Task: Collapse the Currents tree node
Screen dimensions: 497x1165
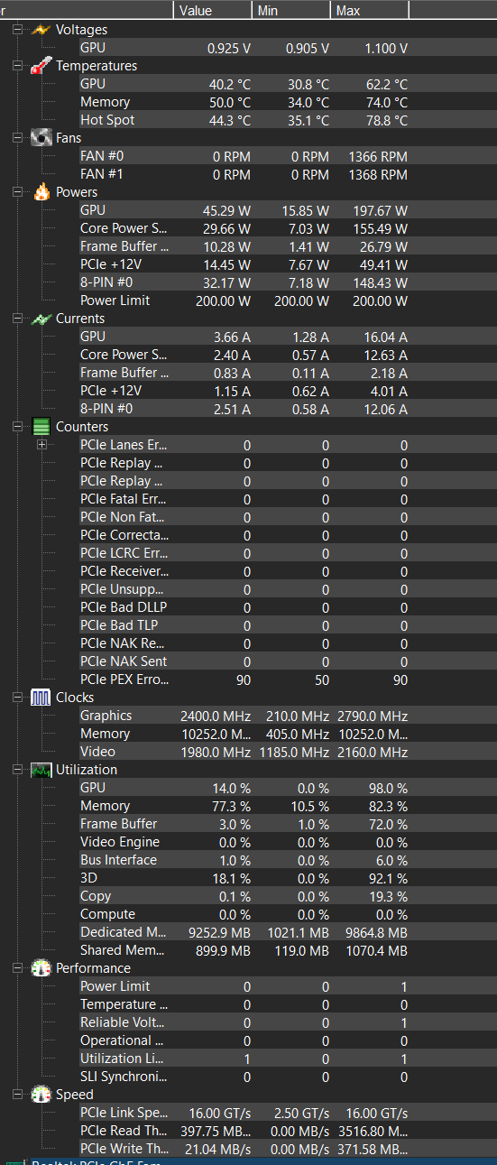Action: click(x=18, y=319)
